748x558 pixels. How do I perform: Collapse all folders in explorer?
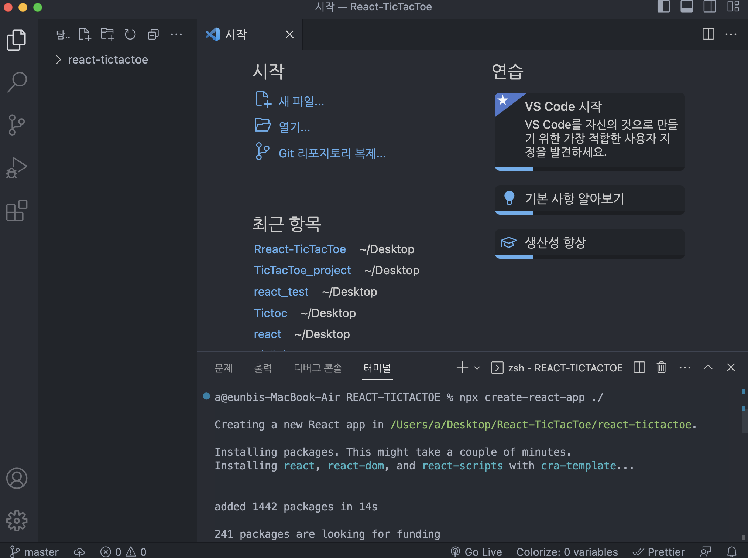pyautogui.click(x=153, y=35)
